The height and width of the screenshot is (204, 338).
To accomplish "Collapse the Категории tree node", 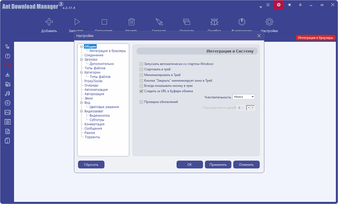I will (82, 72).
